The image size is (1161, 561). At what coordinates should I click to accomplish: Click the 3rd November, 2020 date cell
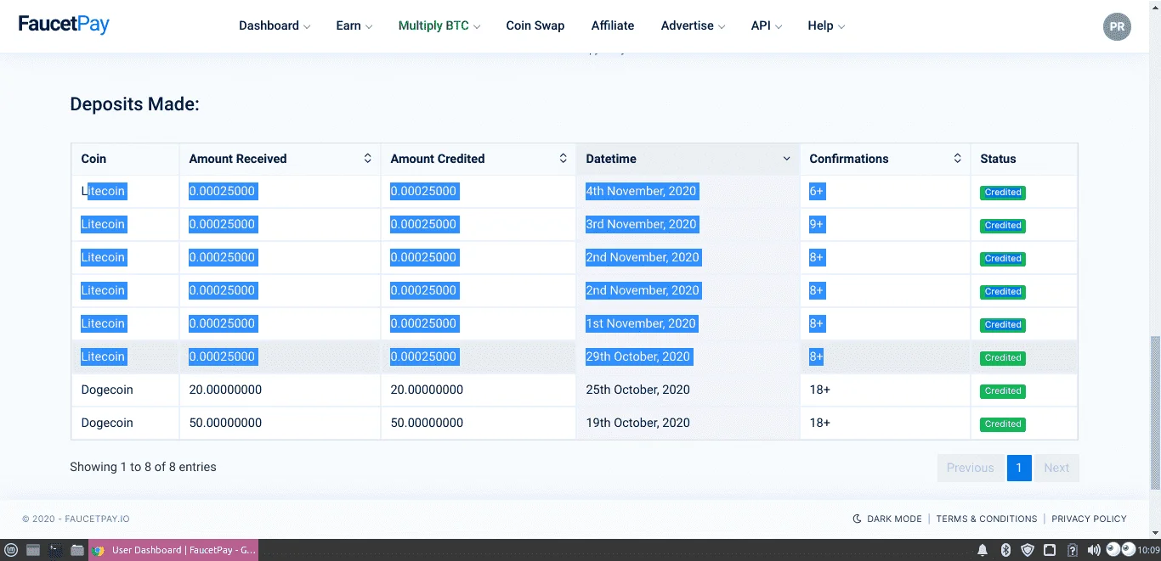coord(688,224)
